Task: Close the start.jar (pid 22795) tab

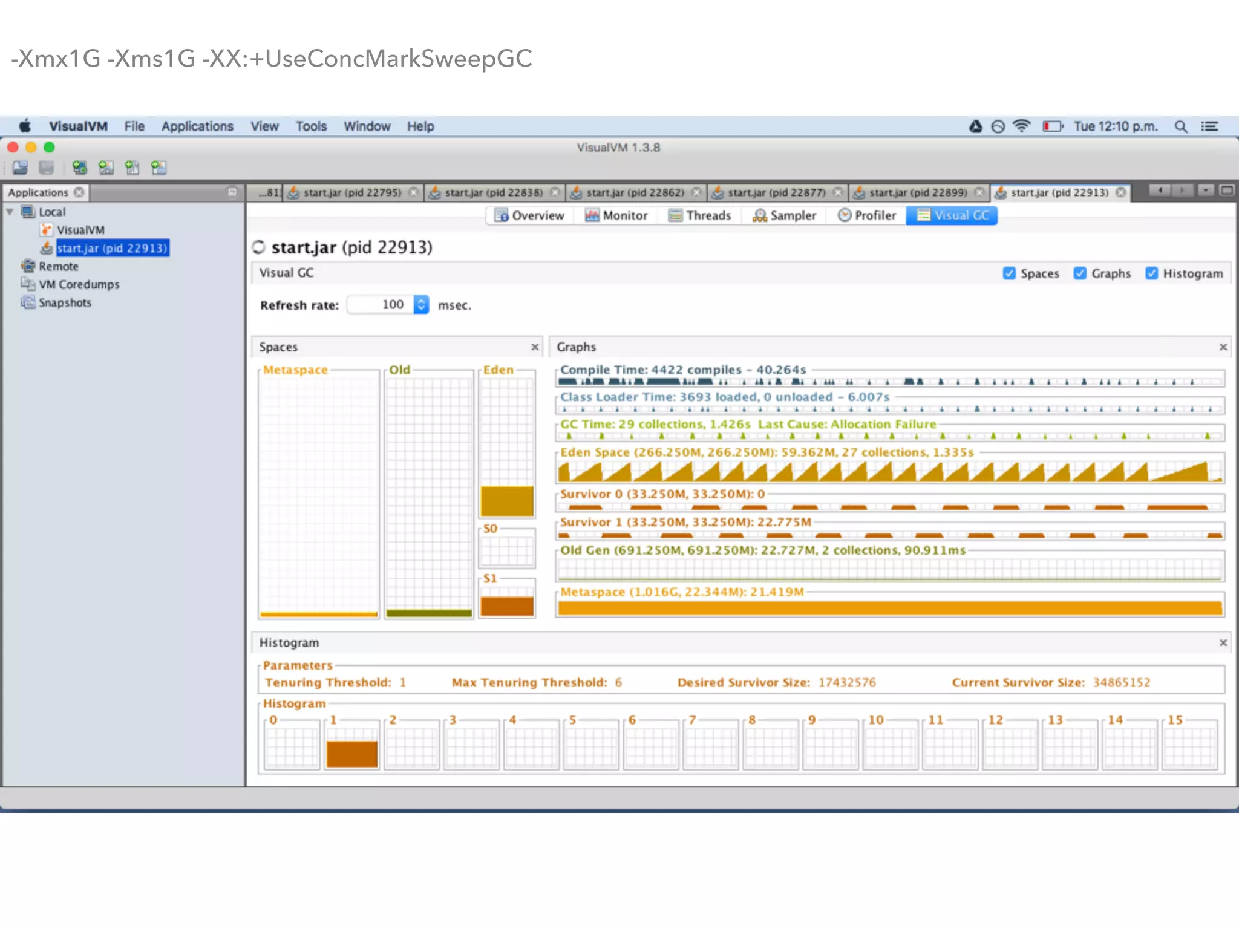Action: pos(413,192)
